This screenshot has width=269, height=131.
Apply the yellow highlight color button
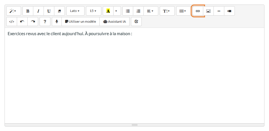click(108, 11)
